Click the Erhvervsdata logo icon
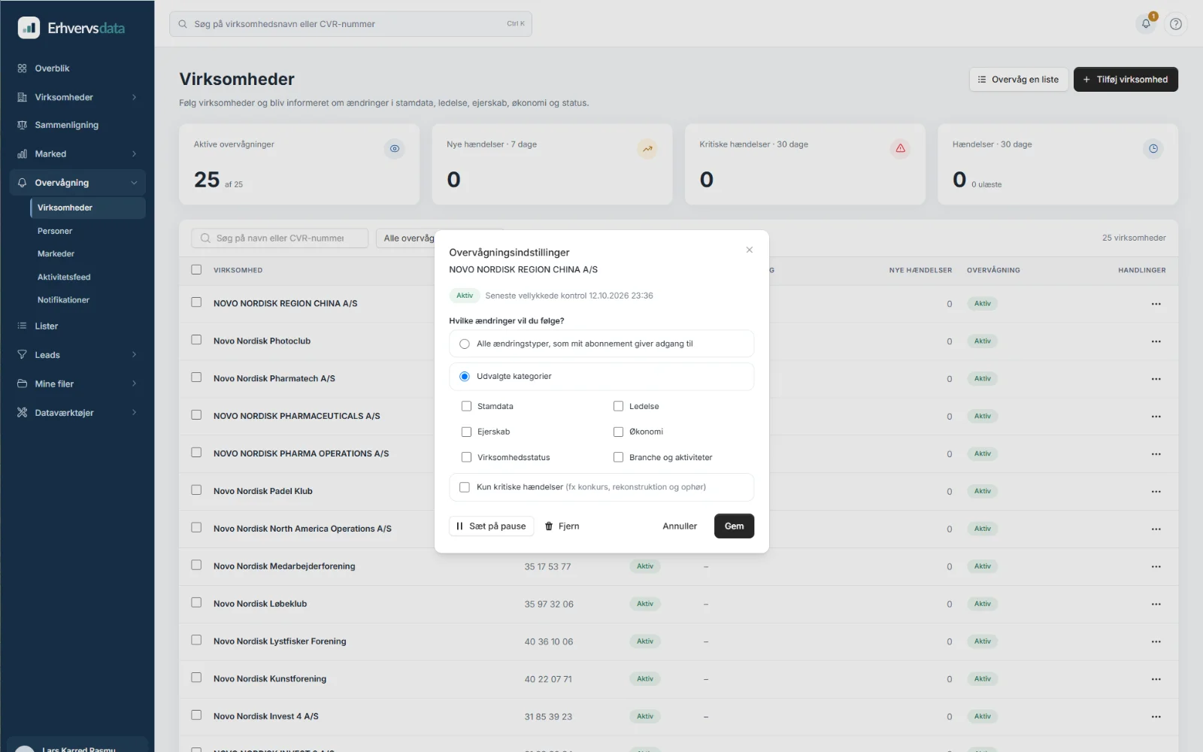Image resolution: width=1203 pixels, height=752 pixels. (29, 28)
